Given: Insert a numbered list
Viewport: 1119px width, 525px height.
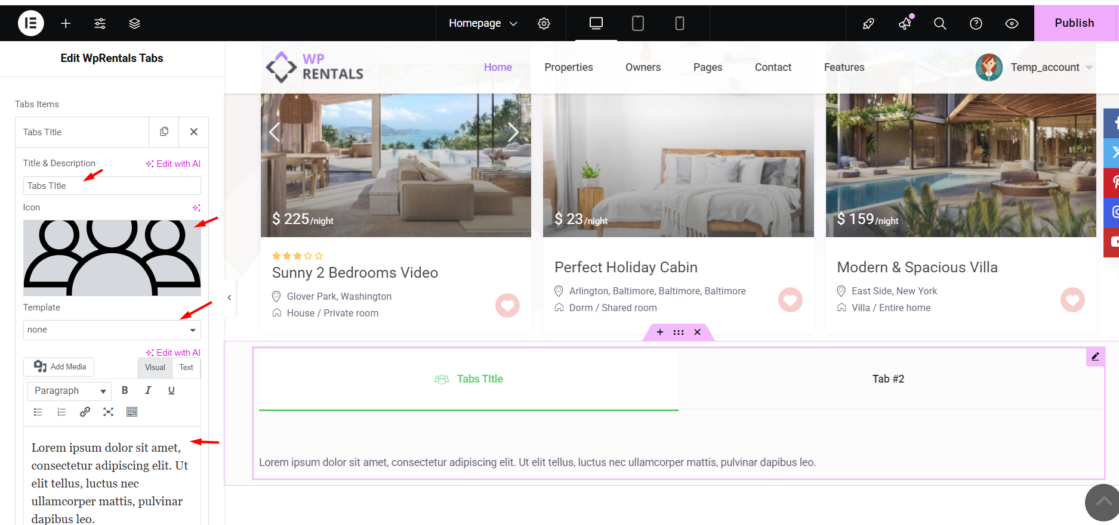Looking at the screenshot, I should tap(61, 412).
